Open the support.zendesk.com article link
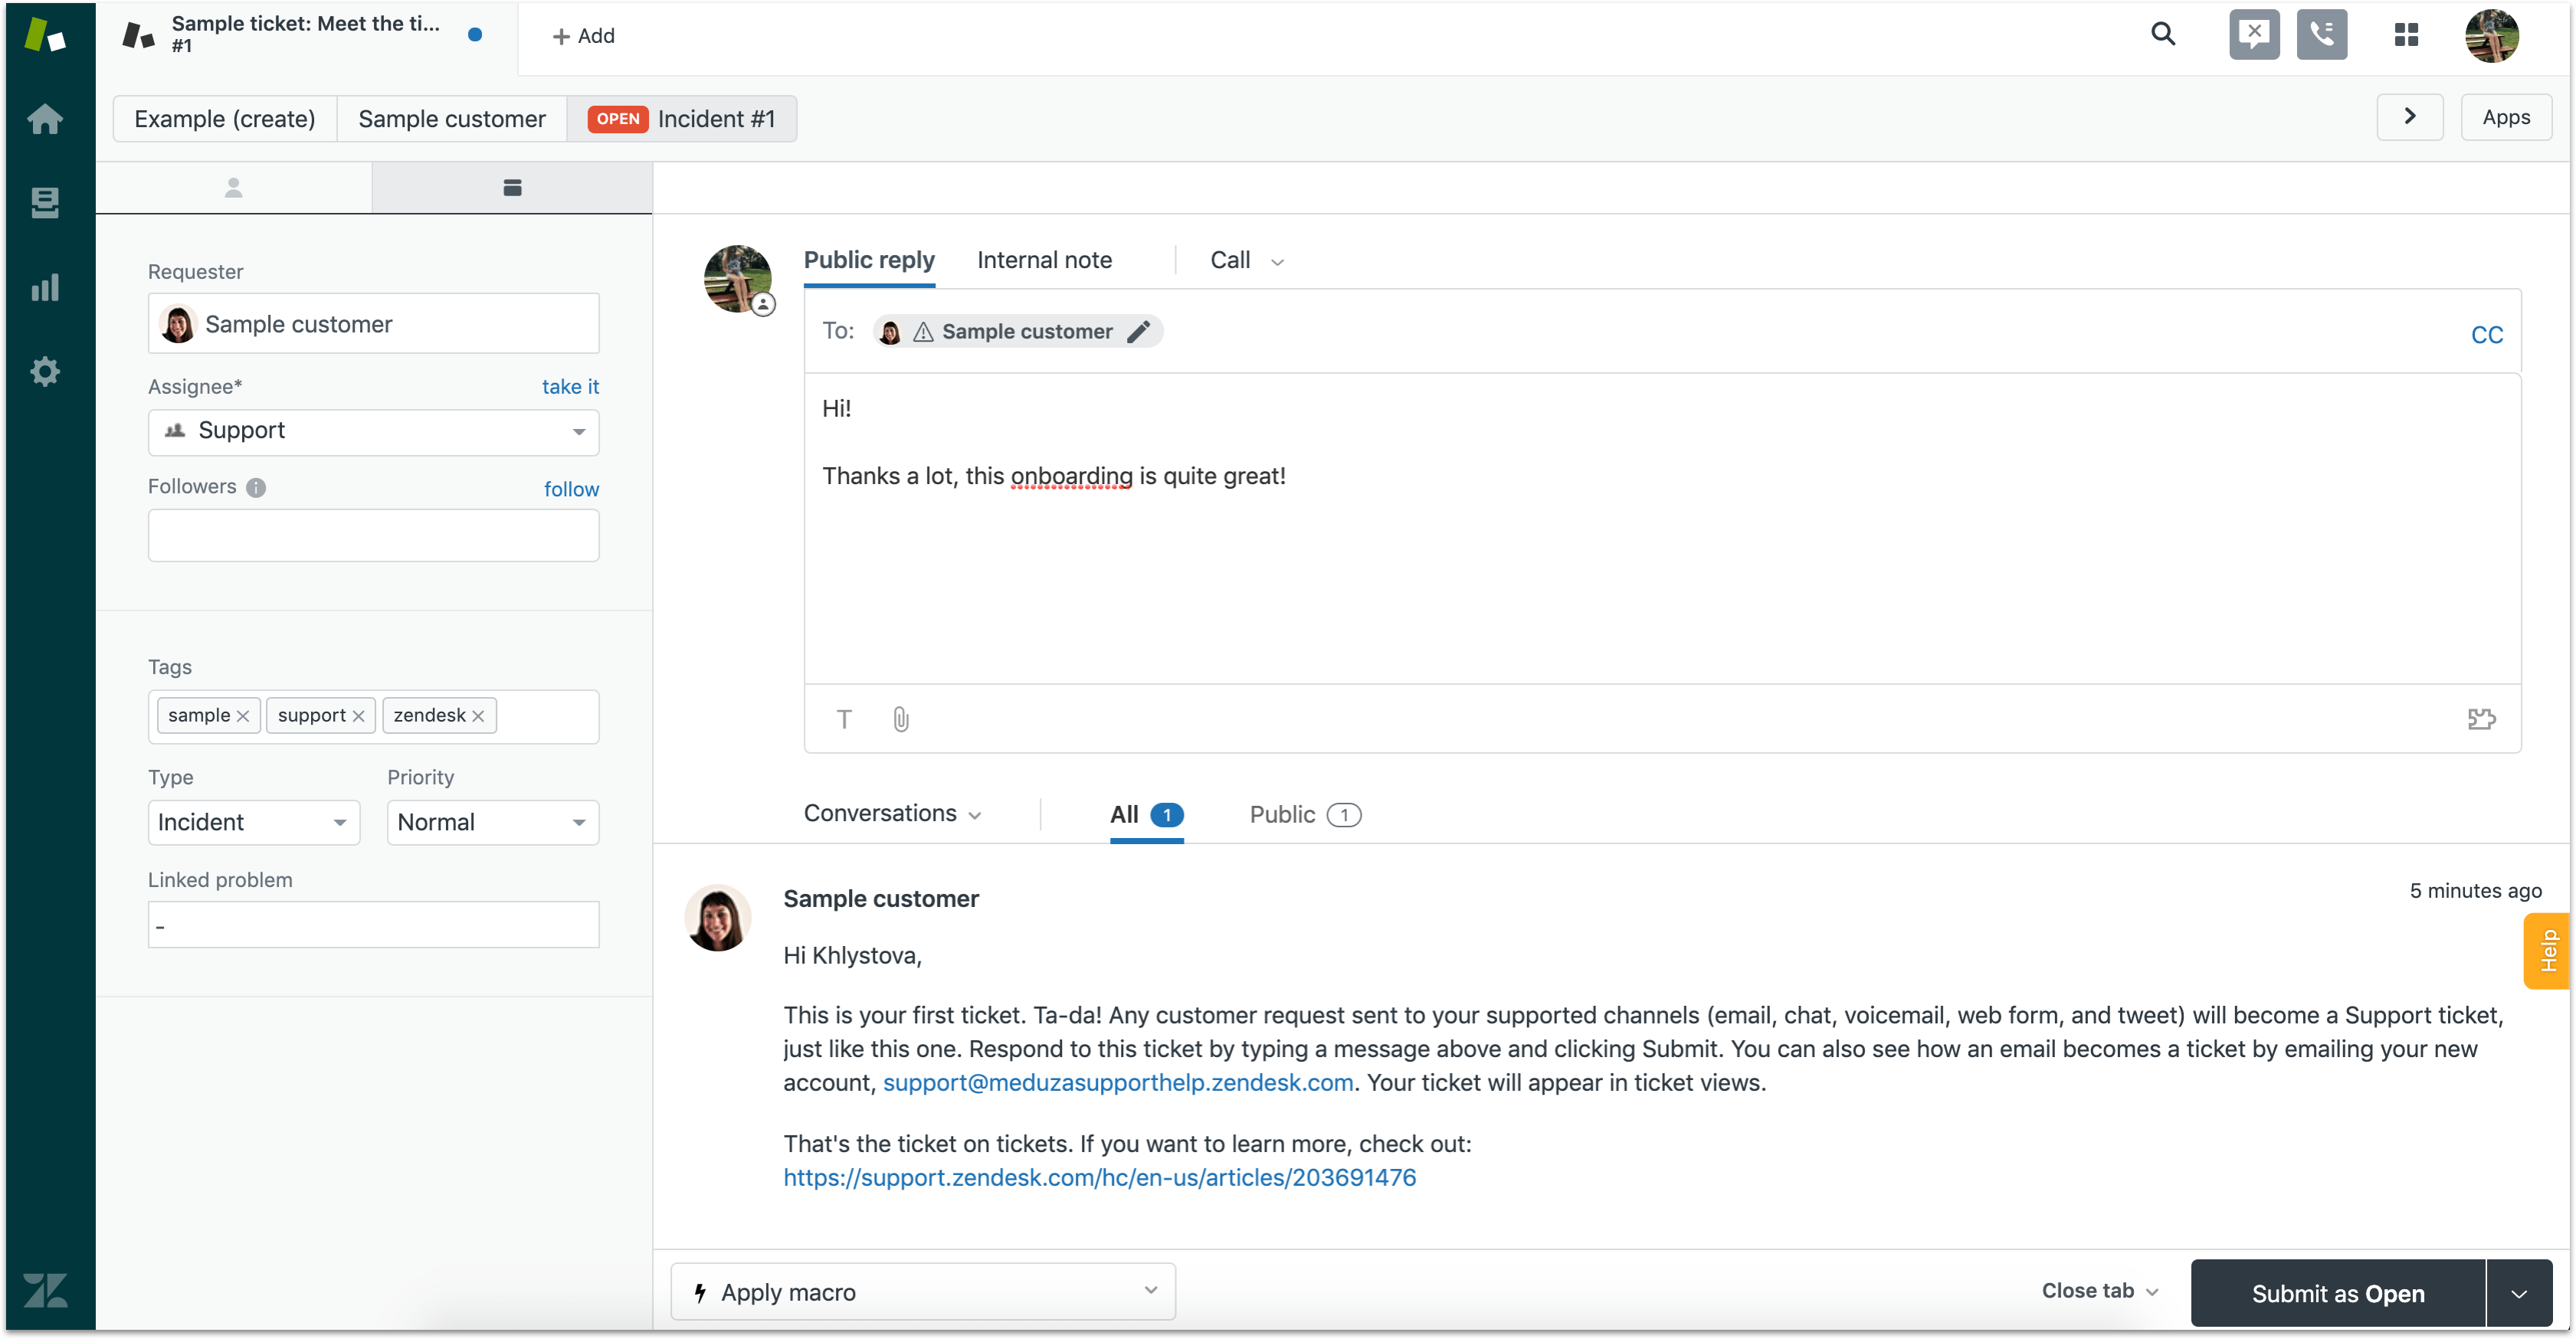 pyautogui.click(x=1099, y=1177)
